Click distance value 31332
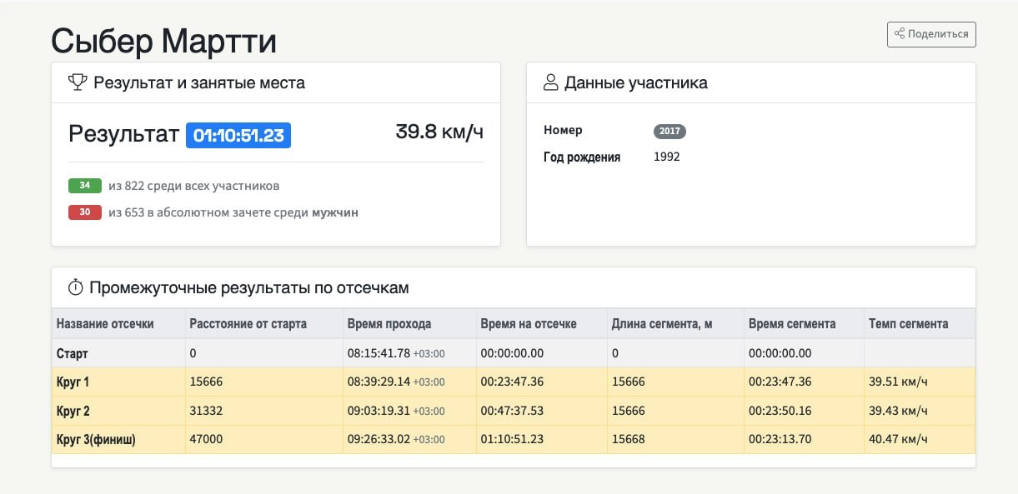The image size is (1018, 494). pos(206,411)
